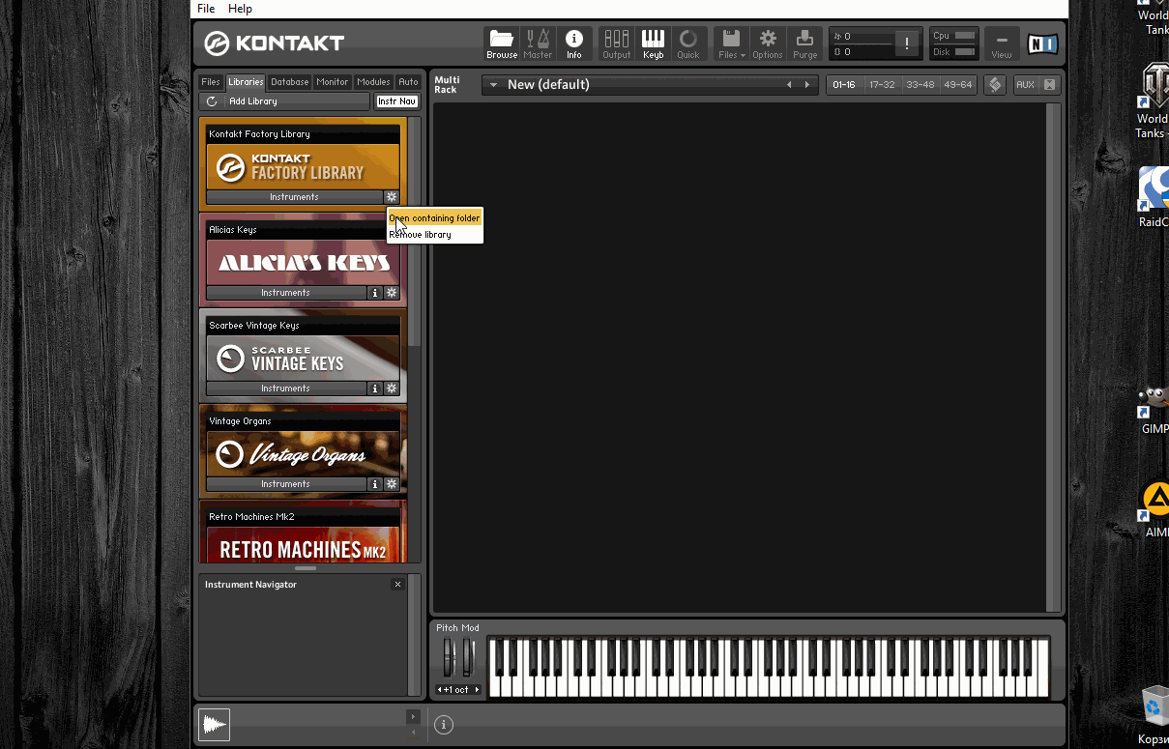Image resolution: width=1169 pixels, height=749 pixels.
Task: Click the libraries list scrollbar
Action: (414, 232)
